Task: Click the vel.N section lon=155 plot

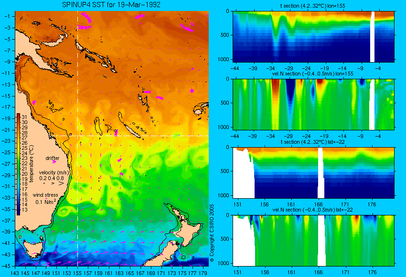Action: tap(313, 104)
